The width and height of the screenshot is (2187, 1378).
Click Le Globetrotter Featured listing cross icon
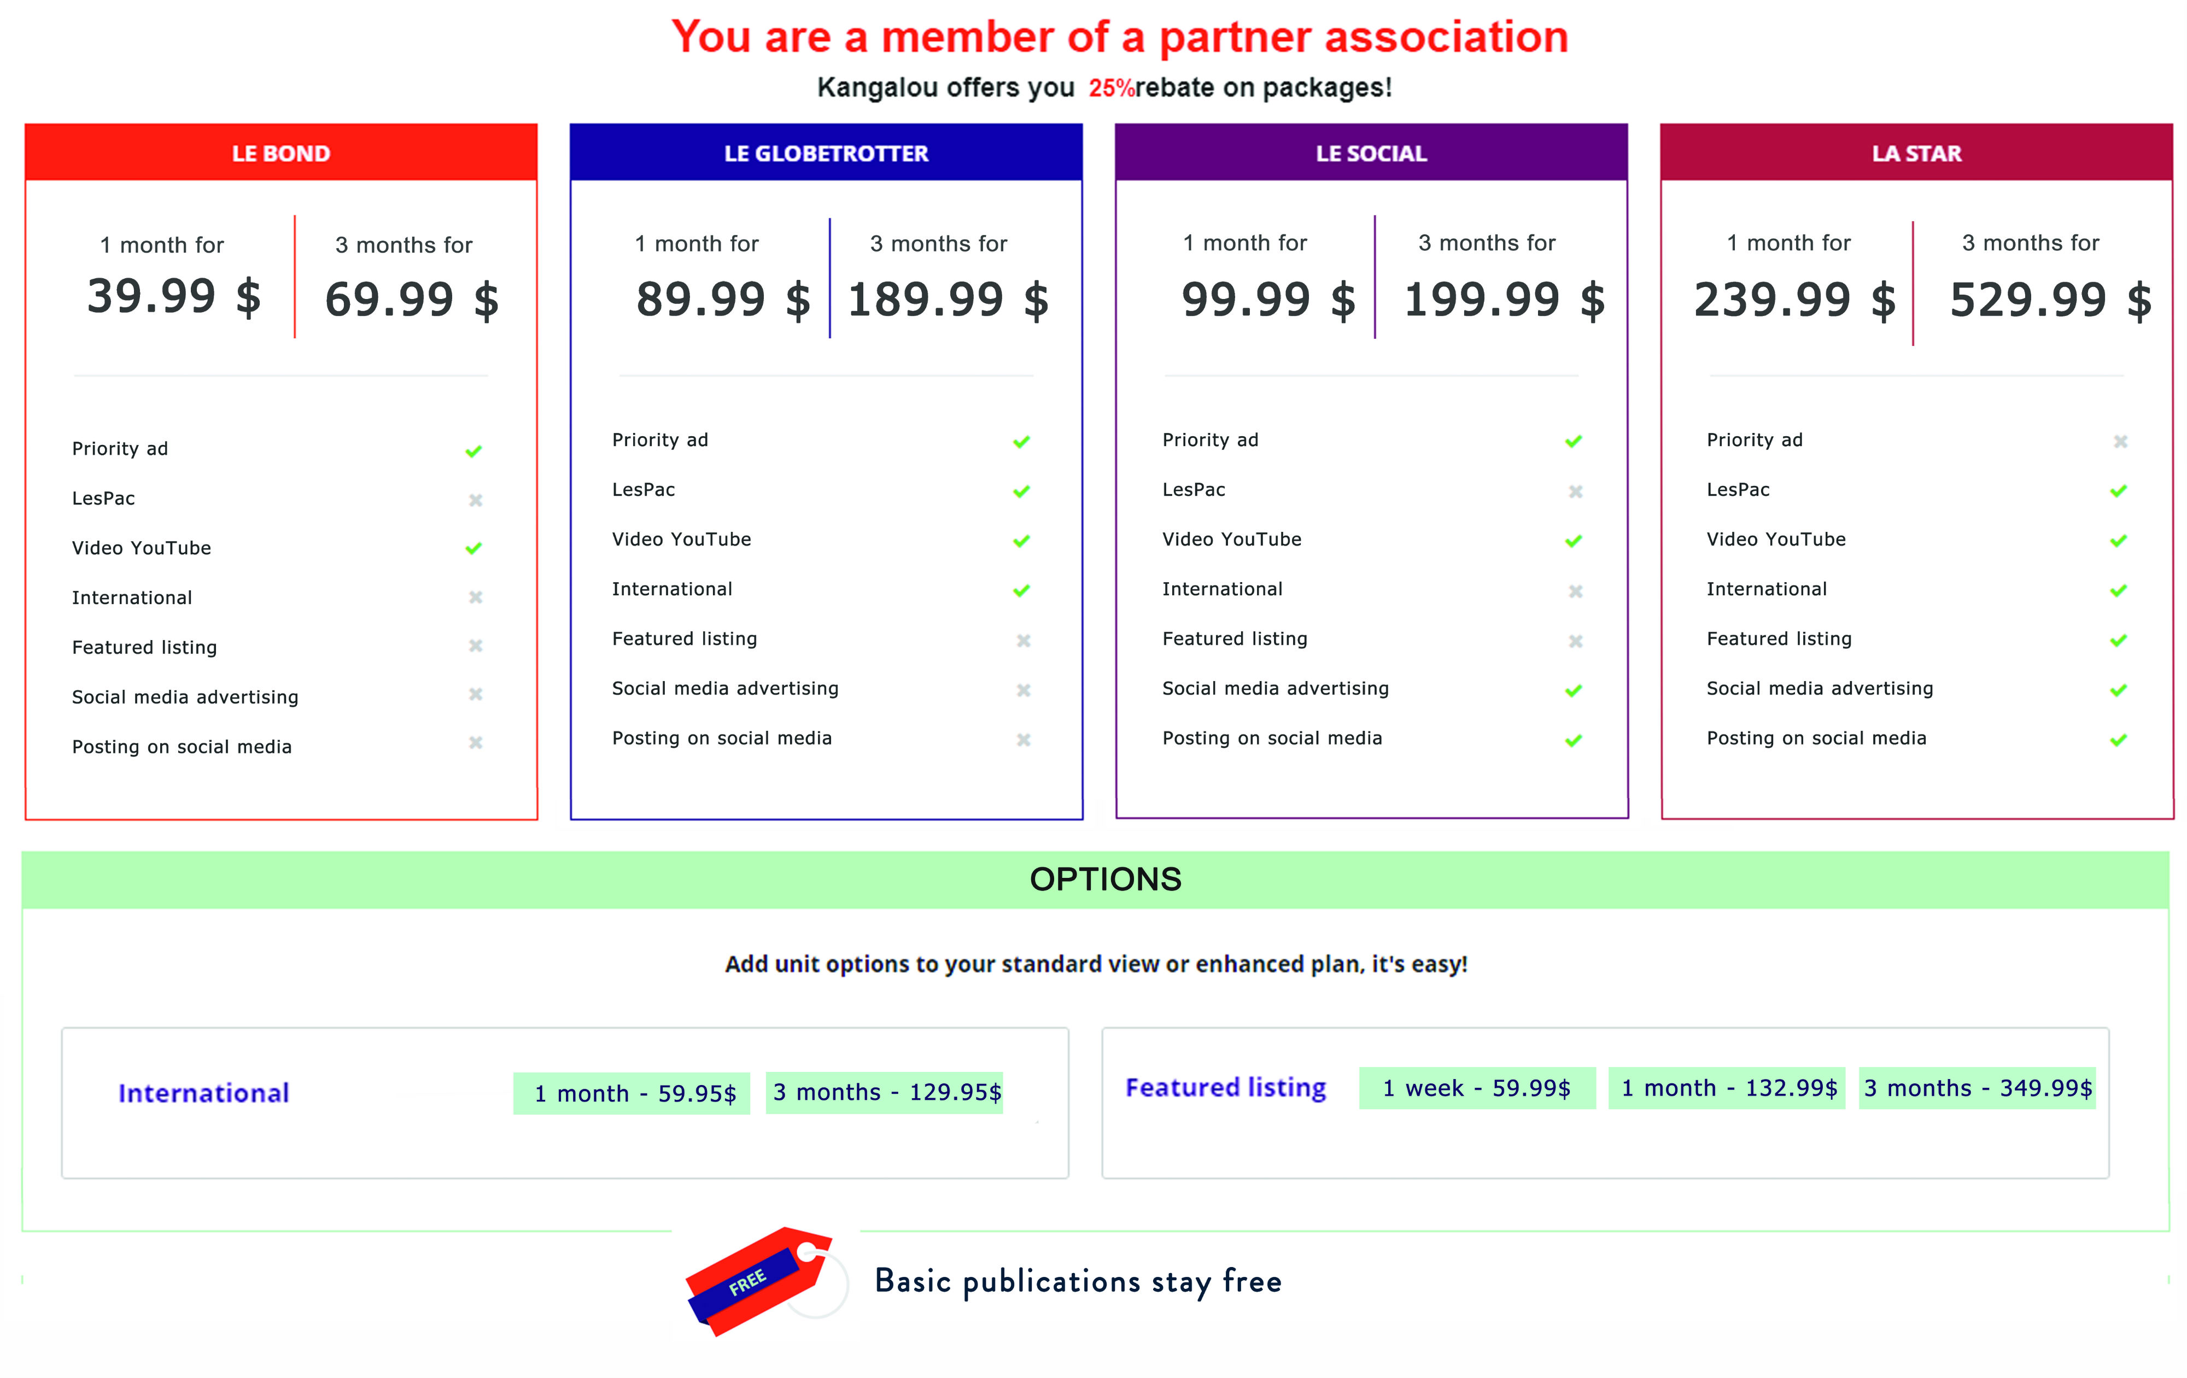pos(1024,641)
